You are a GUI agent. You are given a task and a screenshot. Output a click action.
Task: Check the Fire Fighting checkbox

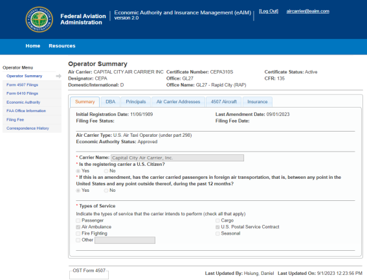(78, 233)
